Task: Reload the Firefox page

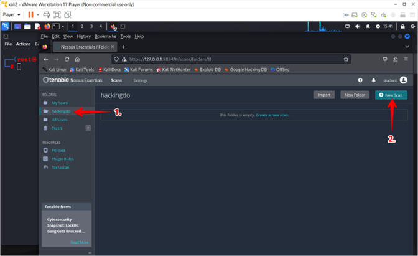Action: point(67,59)
